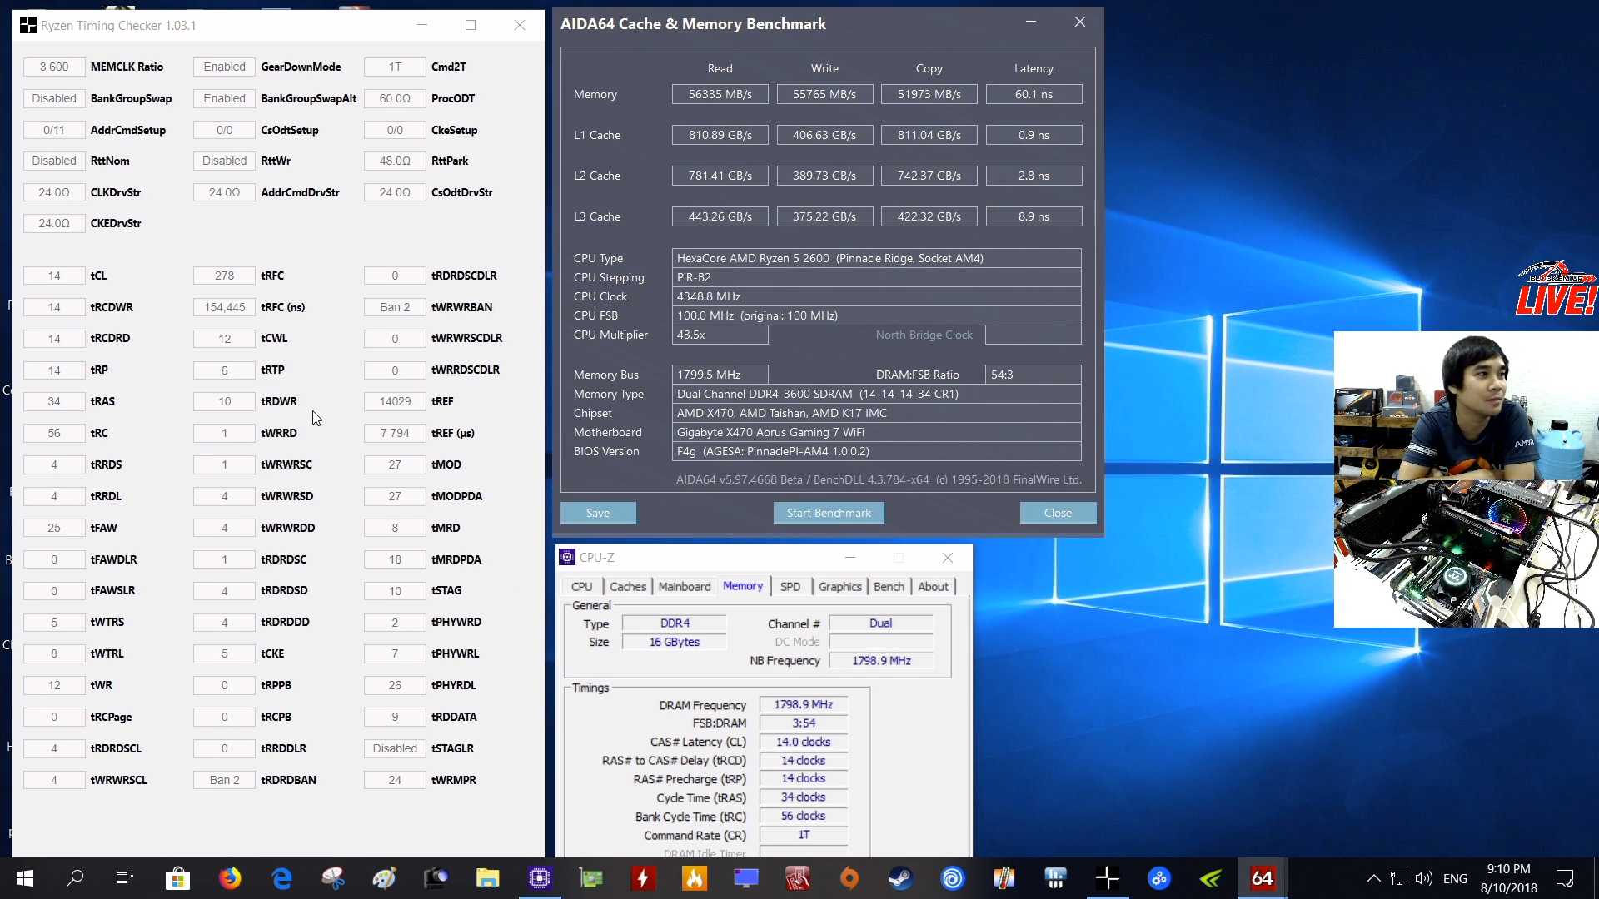The image size is (1599, 899).
Task: Expand hidden system tray icons
Action: tap(1373, 878)
